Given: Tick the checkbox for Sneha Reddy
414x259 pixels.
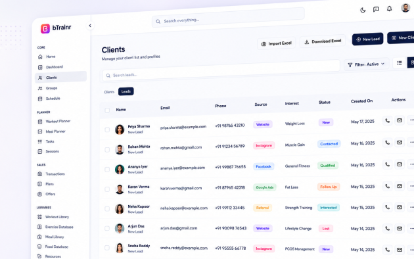Looking at the screenshot, I should tap(107, 248).
